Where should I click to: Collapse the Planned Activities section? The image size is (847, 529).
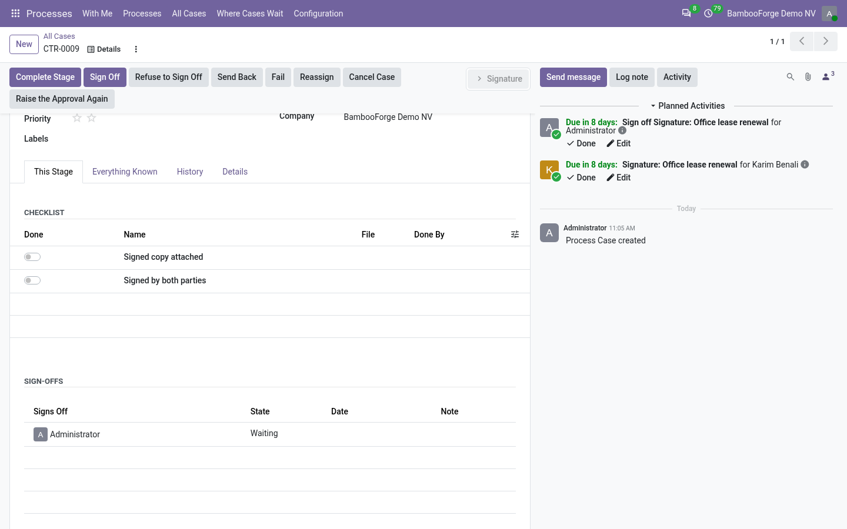point(688,106)
